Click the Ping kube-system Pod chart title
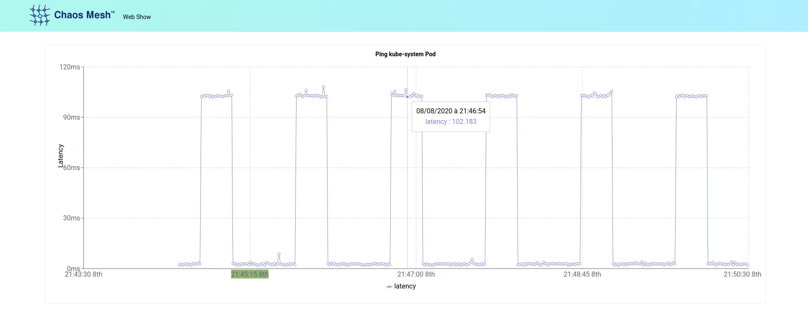The height and width of the screenshot is (313, 808). pos(405,54)
